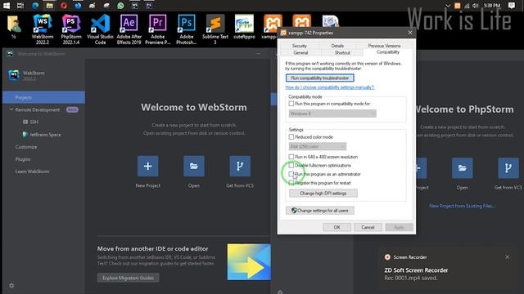Open the user folder icon on the desktop
The width and height of the screenshot is (524, 294).
tap(14, 27)
